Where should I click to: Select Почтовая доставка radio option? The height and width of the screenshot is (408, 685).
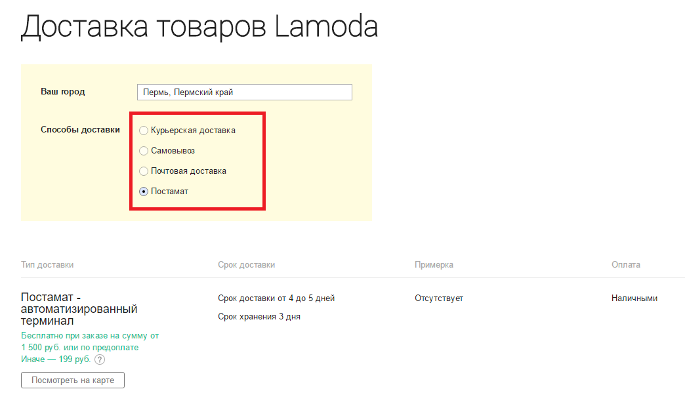click(x=143, y=171)
